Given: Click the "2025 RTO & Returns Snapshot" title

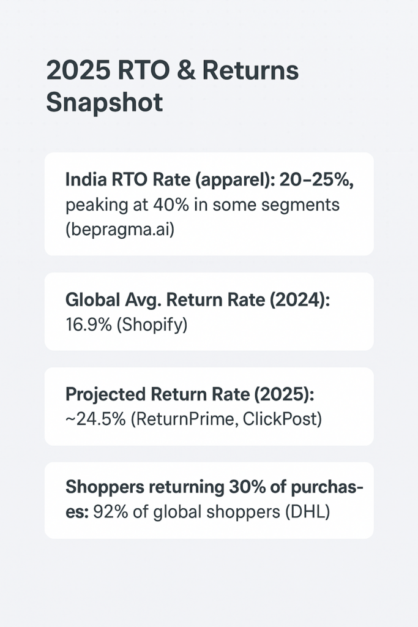Looking at the screenshot, I should [x=172, y=86].
